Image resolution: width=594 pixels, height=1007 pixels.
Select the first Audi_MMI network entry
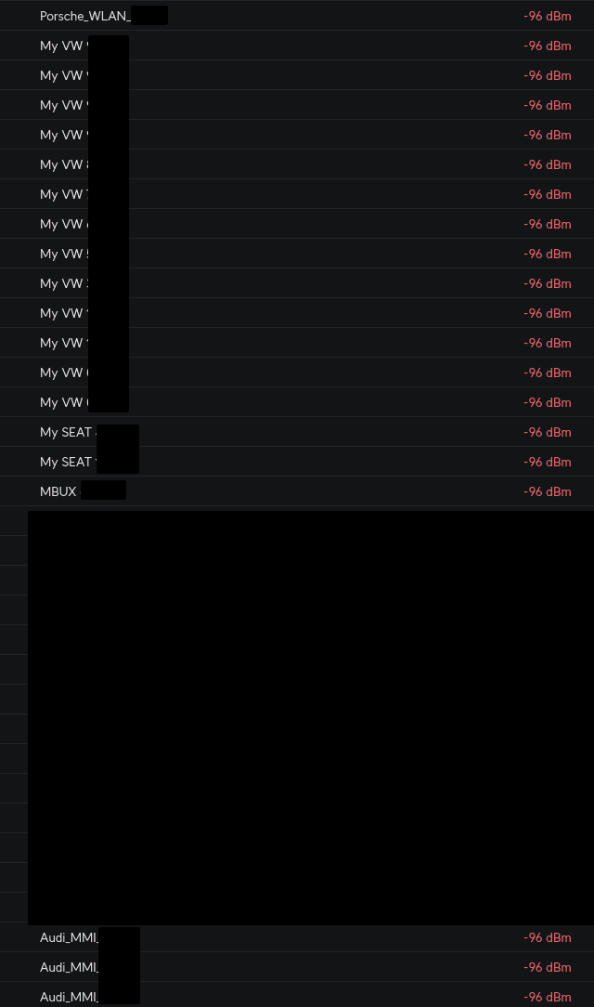click(x=69, y=937)
